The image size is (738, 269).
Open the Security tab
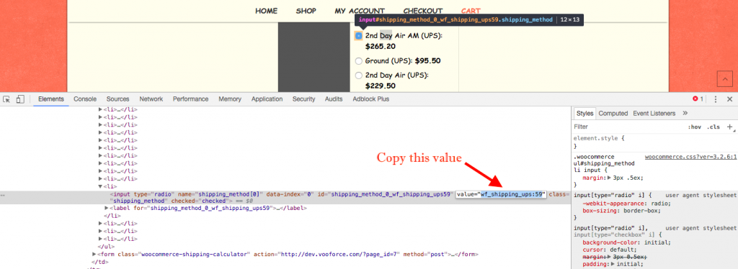tap(303, 99)
